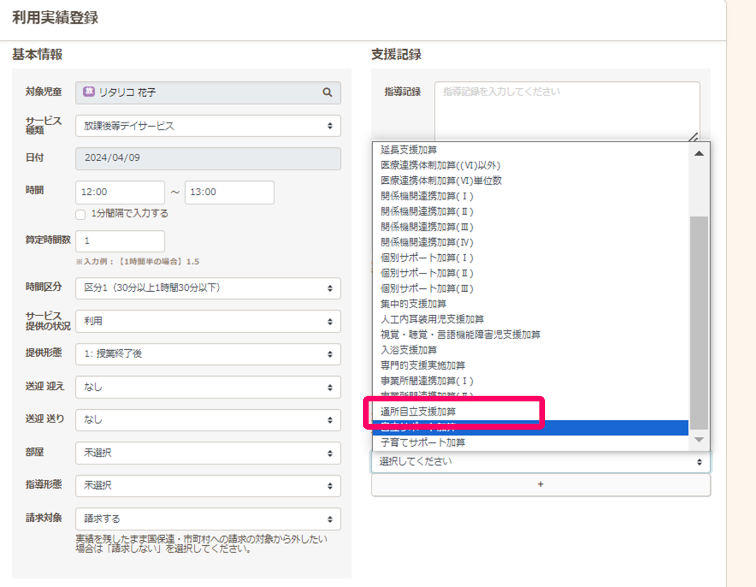
Task: Click the end time field showing 13:00
Action: [x=229, y=192]
